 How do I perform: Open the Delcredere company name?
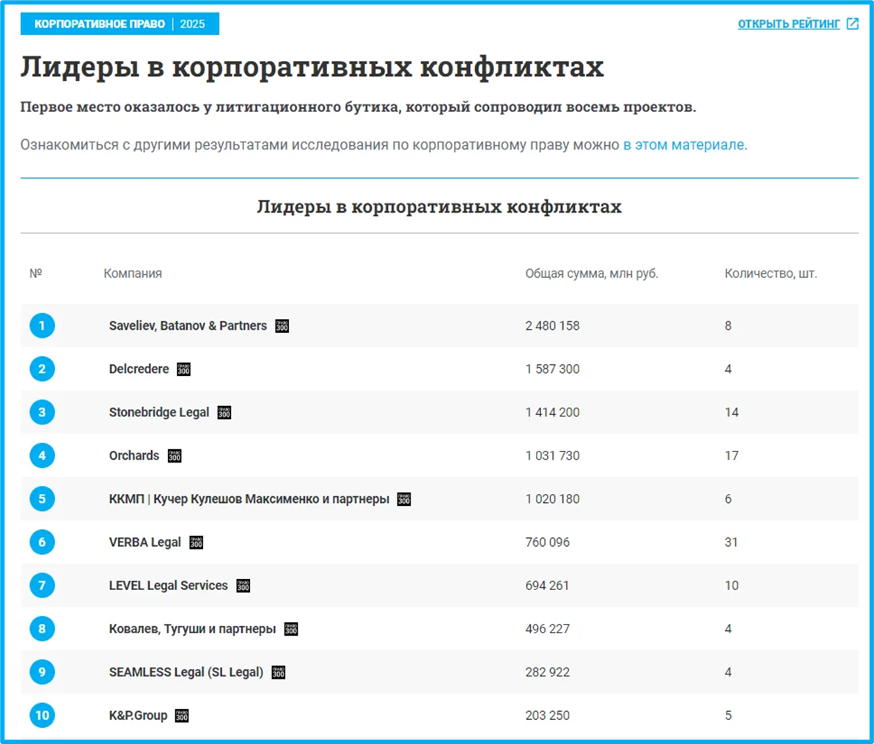click(139, 369)
